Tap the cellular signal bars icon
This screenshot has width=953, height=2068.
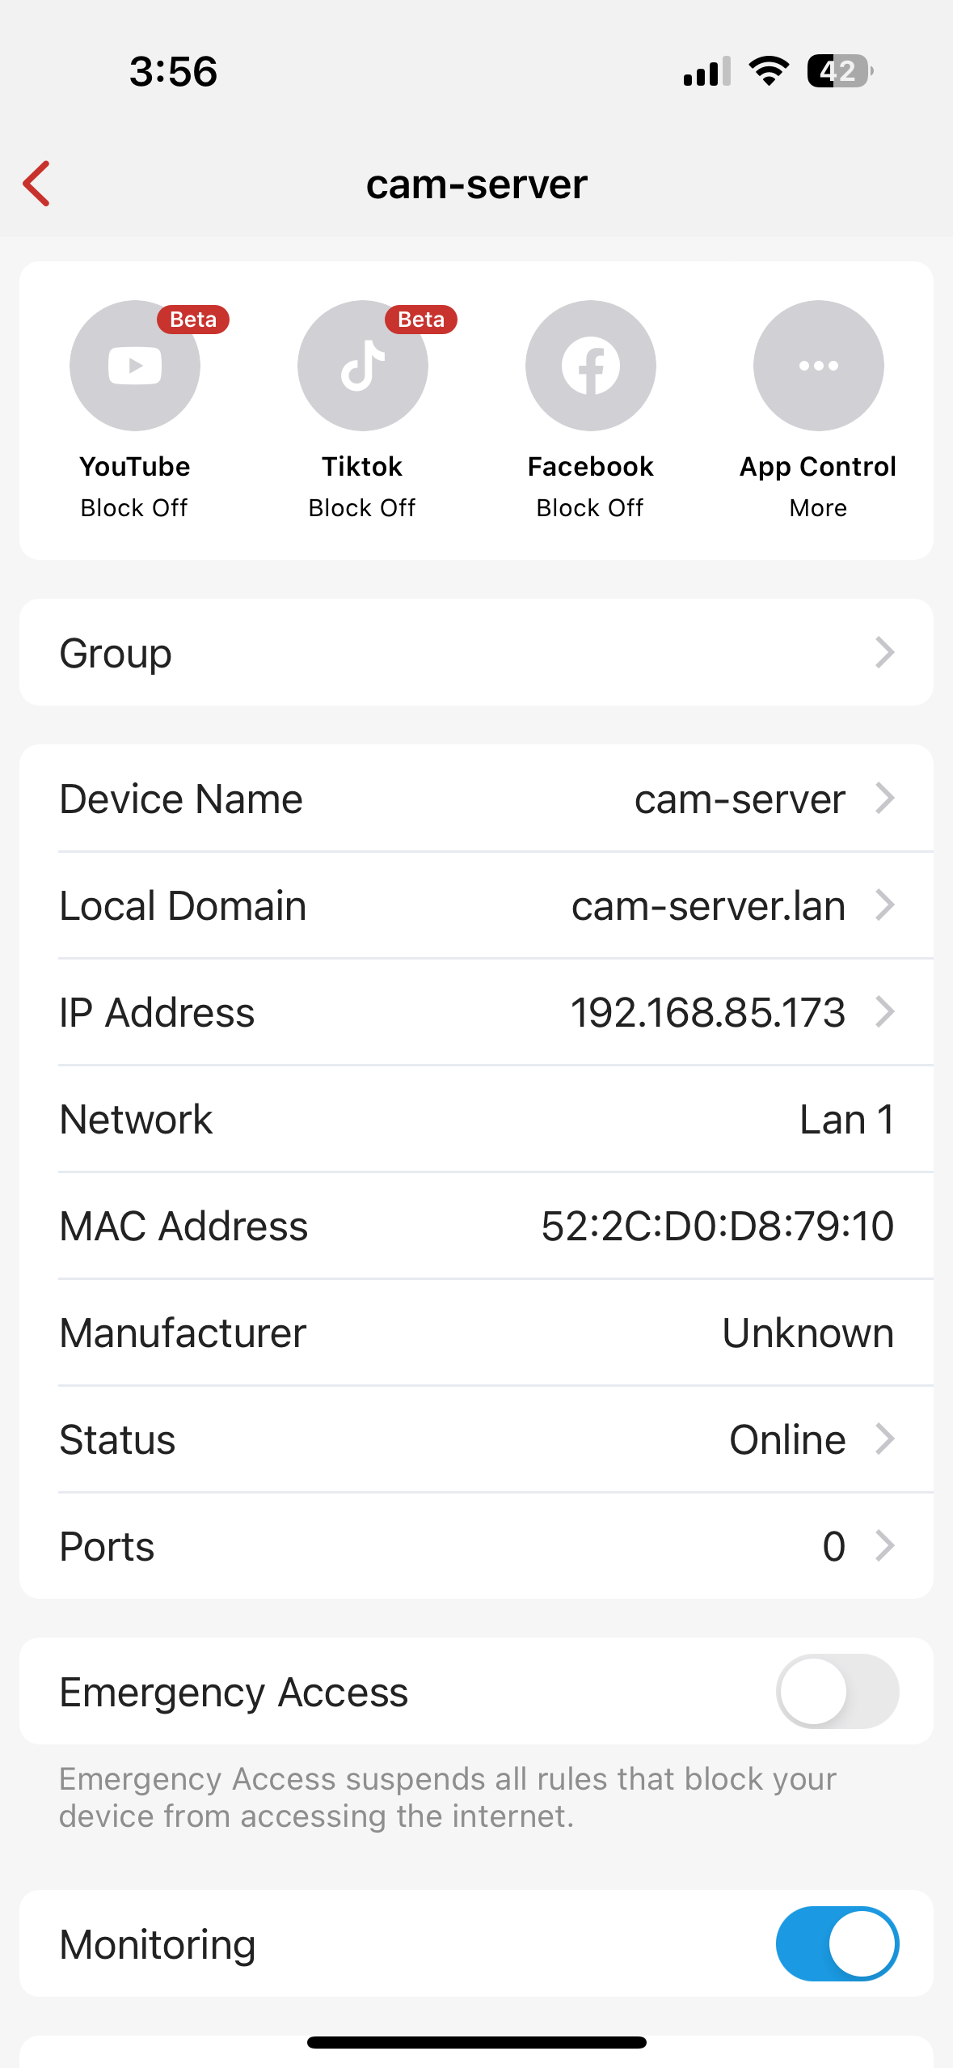tap(706, 71)
